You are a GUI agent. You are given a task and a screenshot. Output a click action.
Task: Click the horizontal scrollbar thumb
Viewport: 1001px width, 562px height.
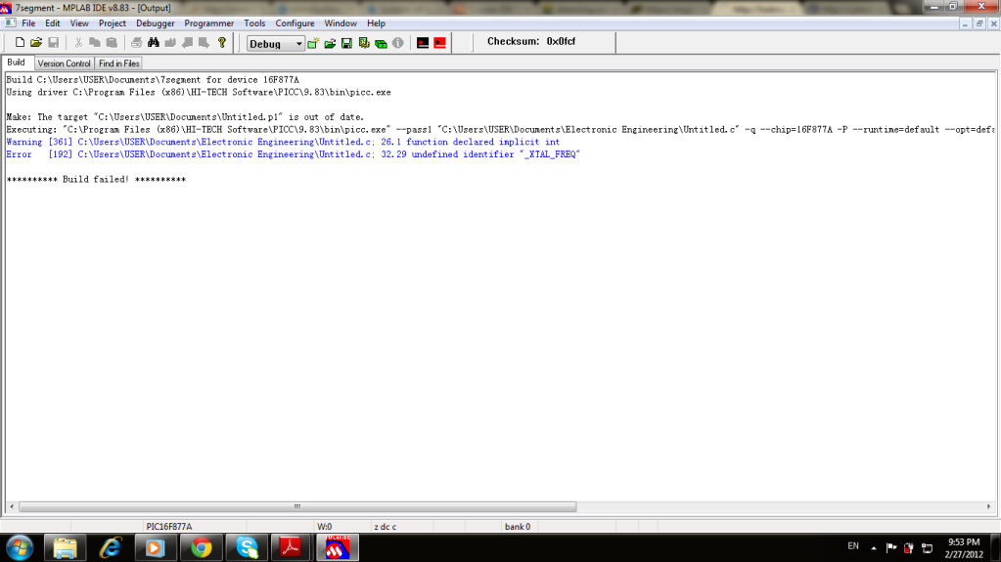pos(297,506)
